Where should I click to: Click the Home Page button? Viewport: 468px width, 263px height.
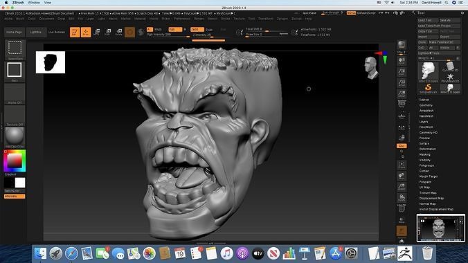pyautogui.click(x=14, y=32)
